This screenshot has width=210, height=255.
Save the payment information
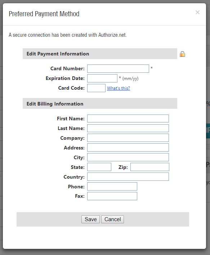point(91,219)
